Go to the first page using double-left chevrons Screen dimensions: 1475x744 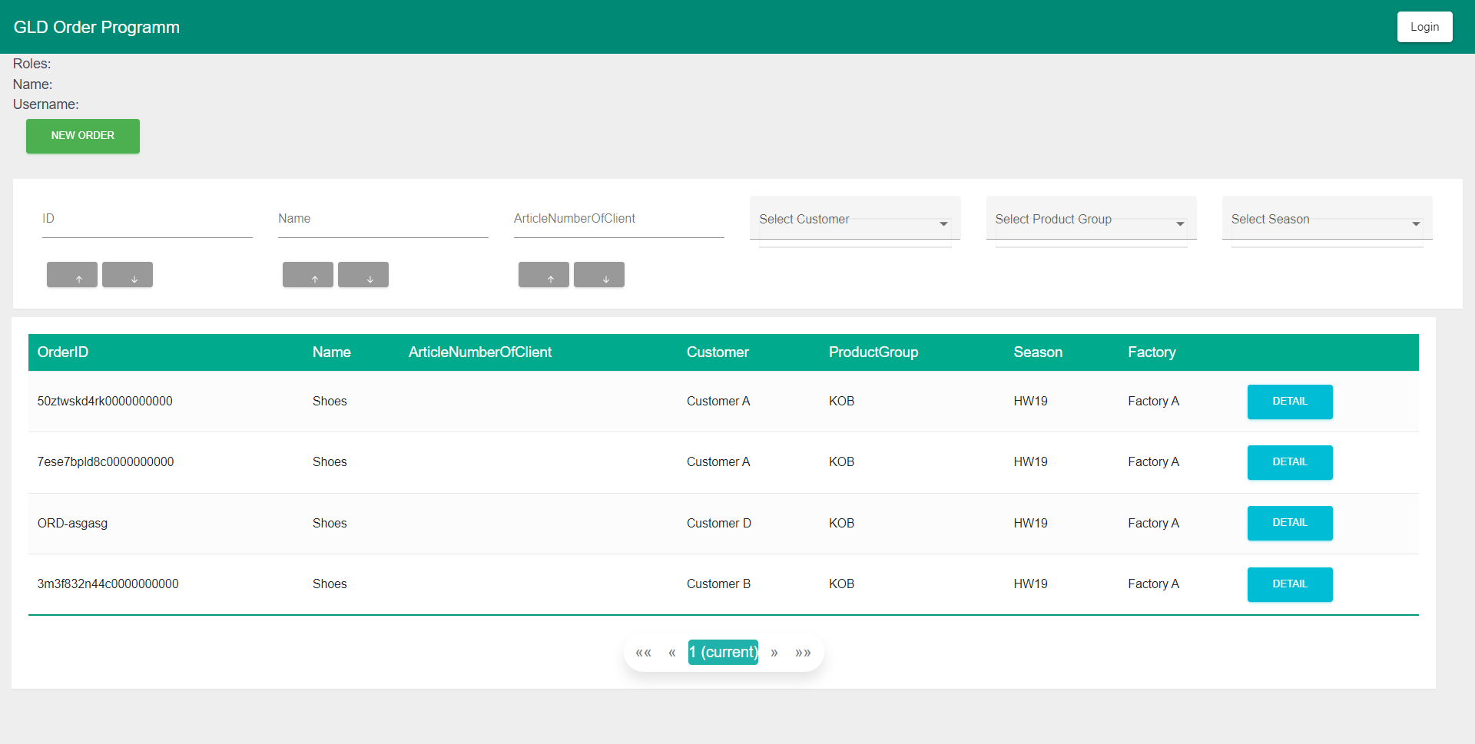[643, 653]
